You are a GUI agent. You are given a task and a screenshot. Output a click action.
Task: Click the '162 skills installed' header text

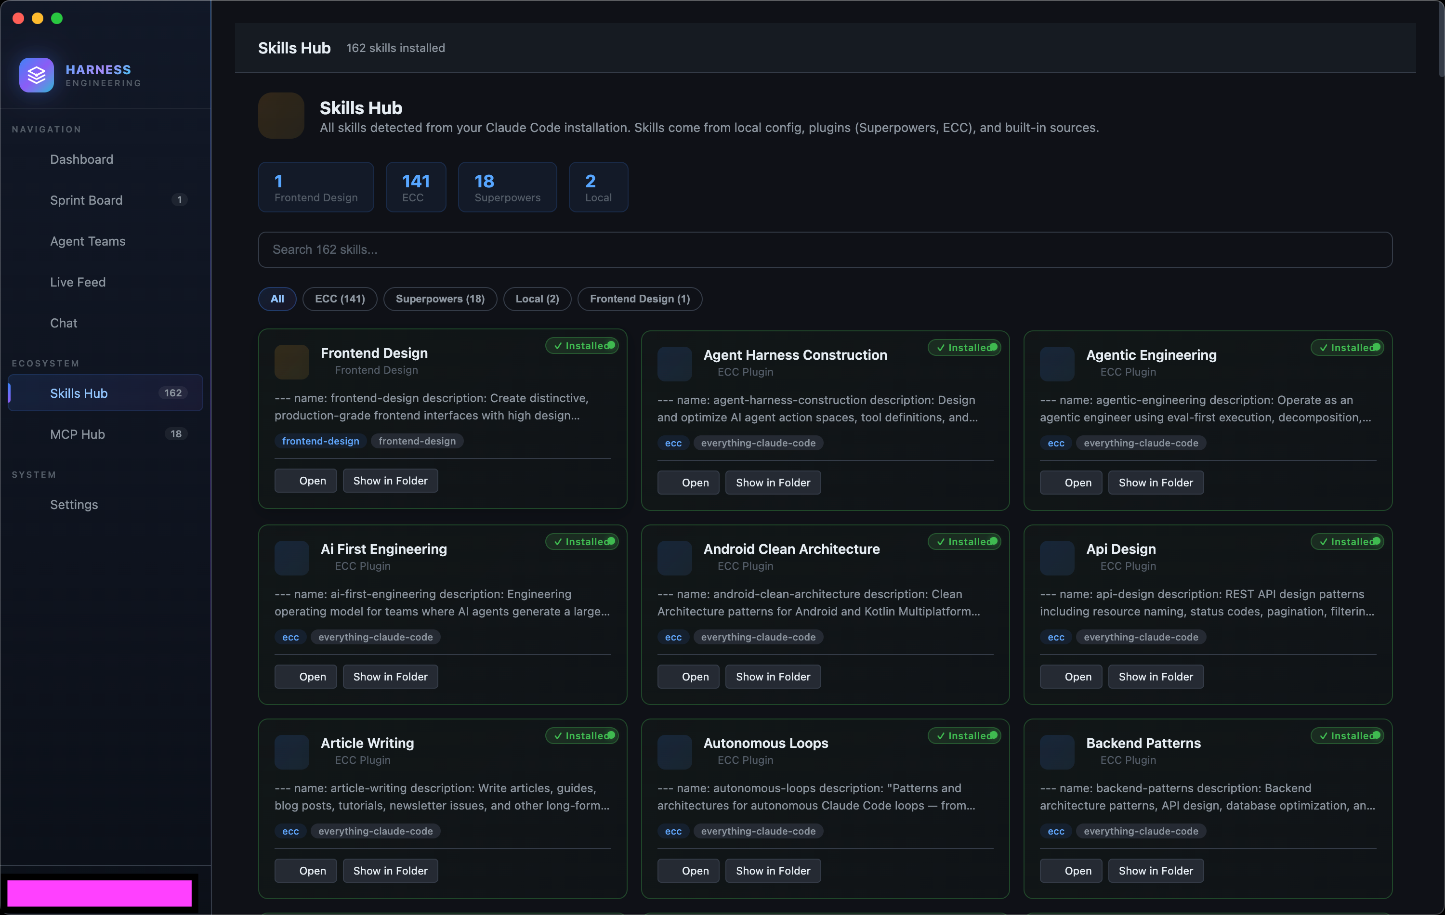click(x=395, y=48)
